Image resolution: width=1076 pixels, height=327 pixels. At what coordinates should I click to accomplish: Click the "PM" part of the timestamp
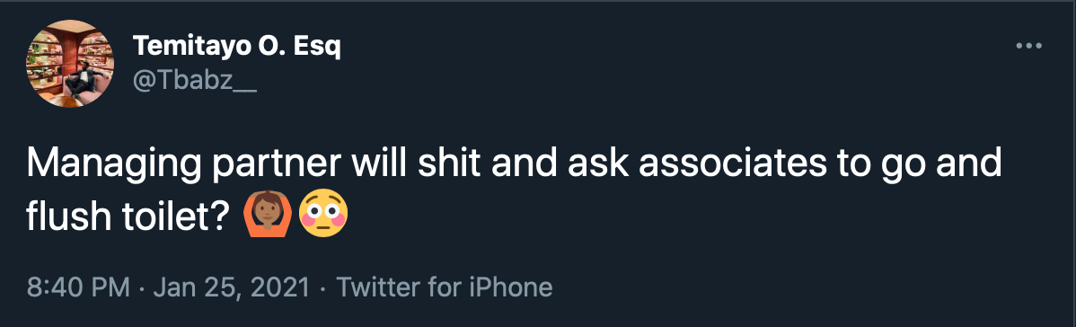coord(110,287)
